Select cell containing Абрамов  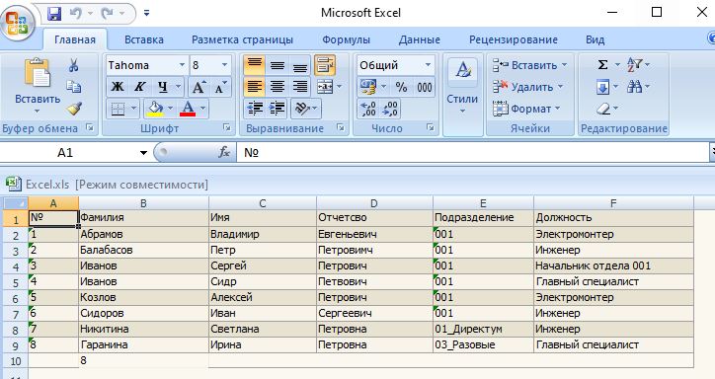coord(143,234)
